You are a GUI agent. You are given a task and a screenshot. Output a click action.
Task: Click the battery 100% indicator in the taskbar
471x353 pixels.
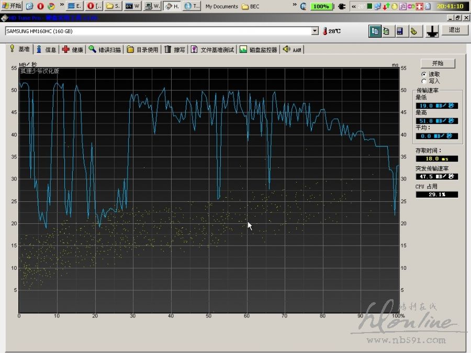[x=320, y=6]
